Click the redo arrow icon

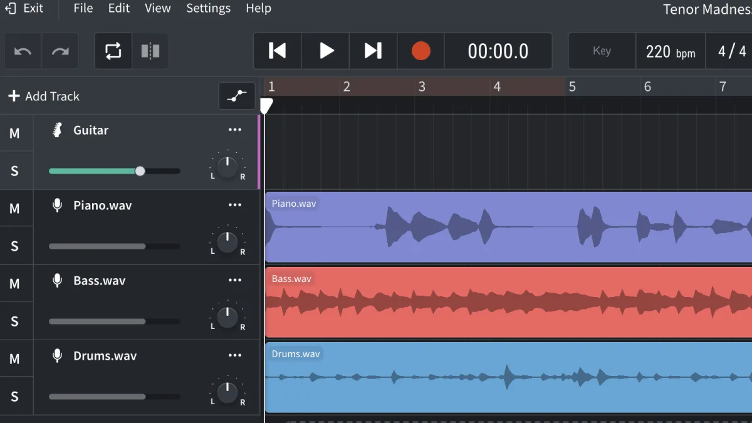pyautogui.click(x=60, y=51)
